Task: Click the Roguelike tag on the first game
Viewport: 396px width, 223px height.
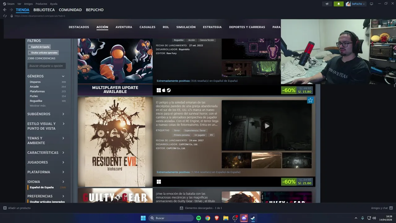Action: 179,40
